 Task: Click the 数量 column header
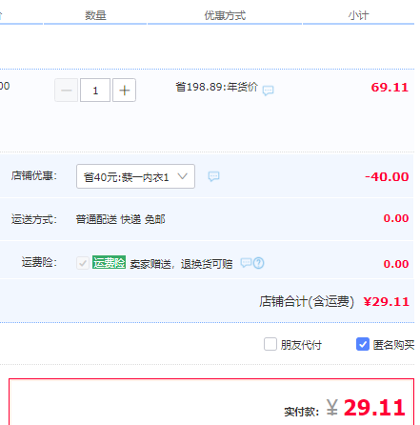tap(95, 15)
